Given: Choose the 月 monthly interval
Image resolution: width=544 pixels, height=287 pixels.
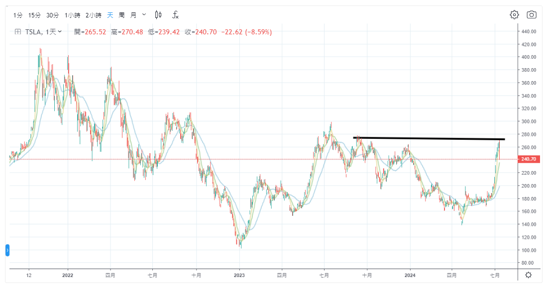Looking at the screenshot, I should click(133, 15).
